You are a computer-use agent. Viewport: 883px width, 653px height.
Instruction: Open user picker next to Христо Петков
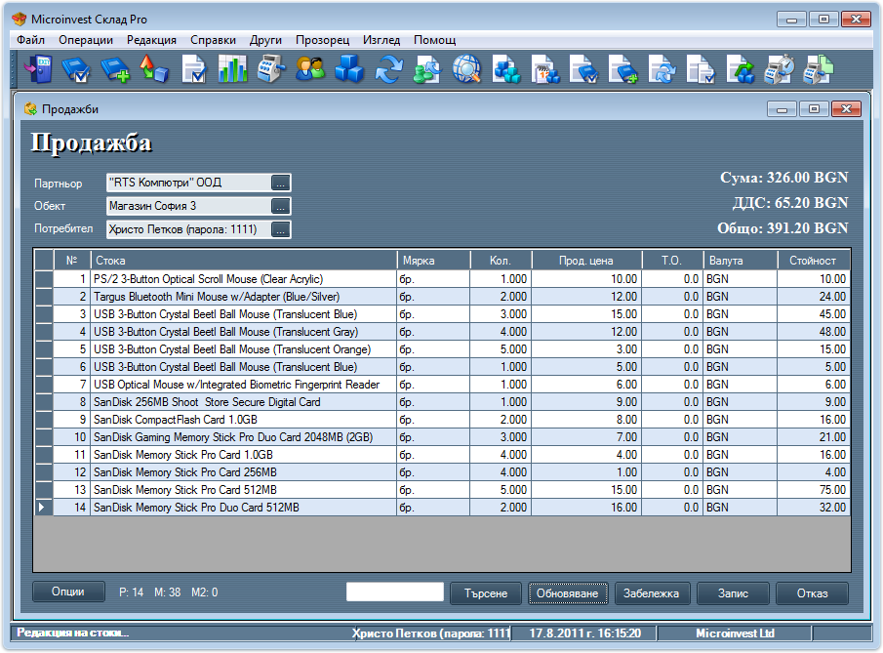280,229
